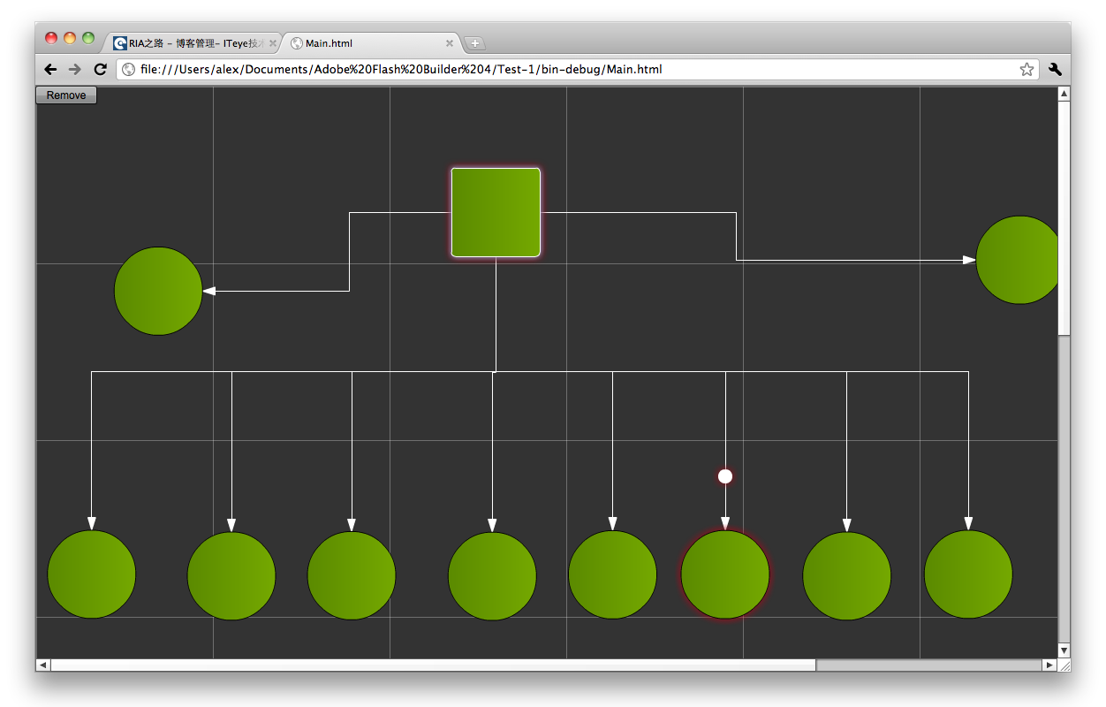
Task: Bookmark page with the star icon
Action: click(x=1026, y=69)
